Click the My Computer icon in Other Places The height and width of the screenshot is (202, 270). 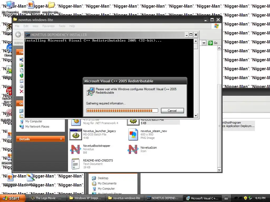point(22,122)
